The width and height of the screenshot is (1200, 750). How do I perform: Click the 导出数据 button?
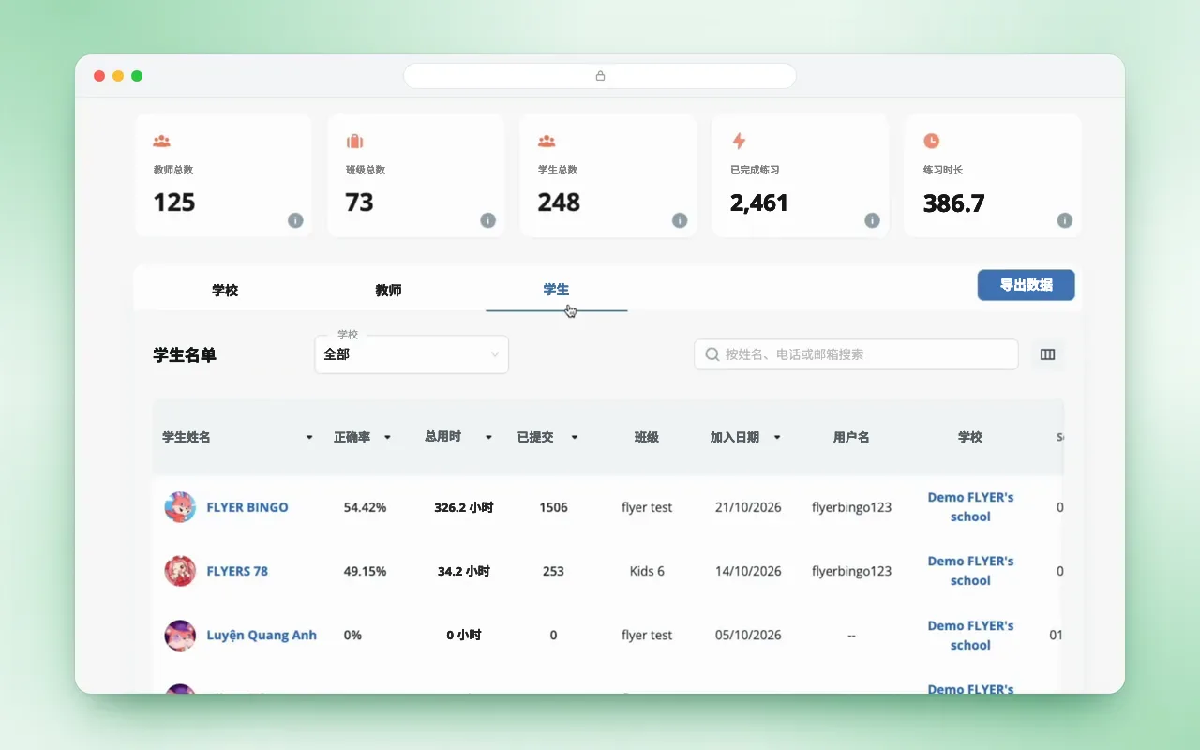tap(1026, 285)
